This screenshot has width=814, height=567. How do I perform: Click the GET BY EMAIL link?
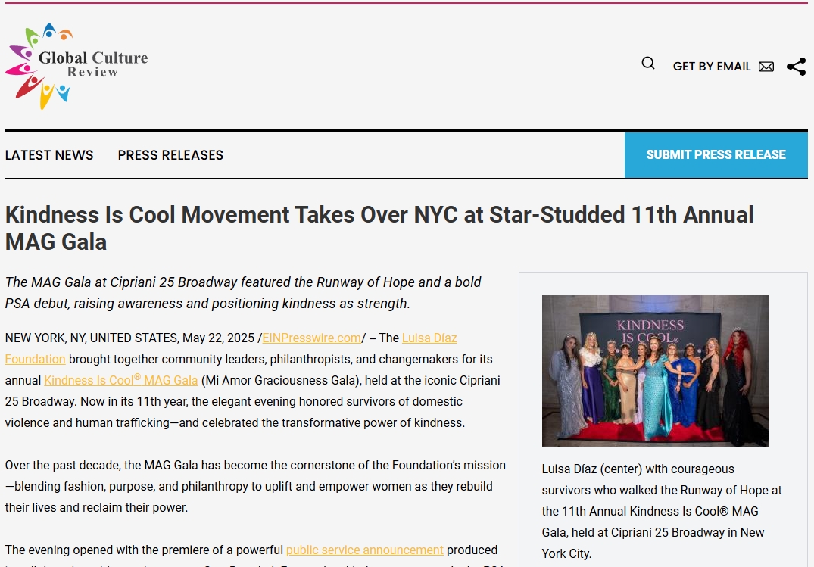point(712,67)
